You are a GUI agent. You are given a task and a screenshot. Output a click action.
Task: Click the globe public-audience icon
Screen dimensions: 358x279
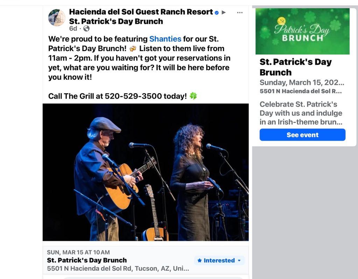click(x=86, y=29)
